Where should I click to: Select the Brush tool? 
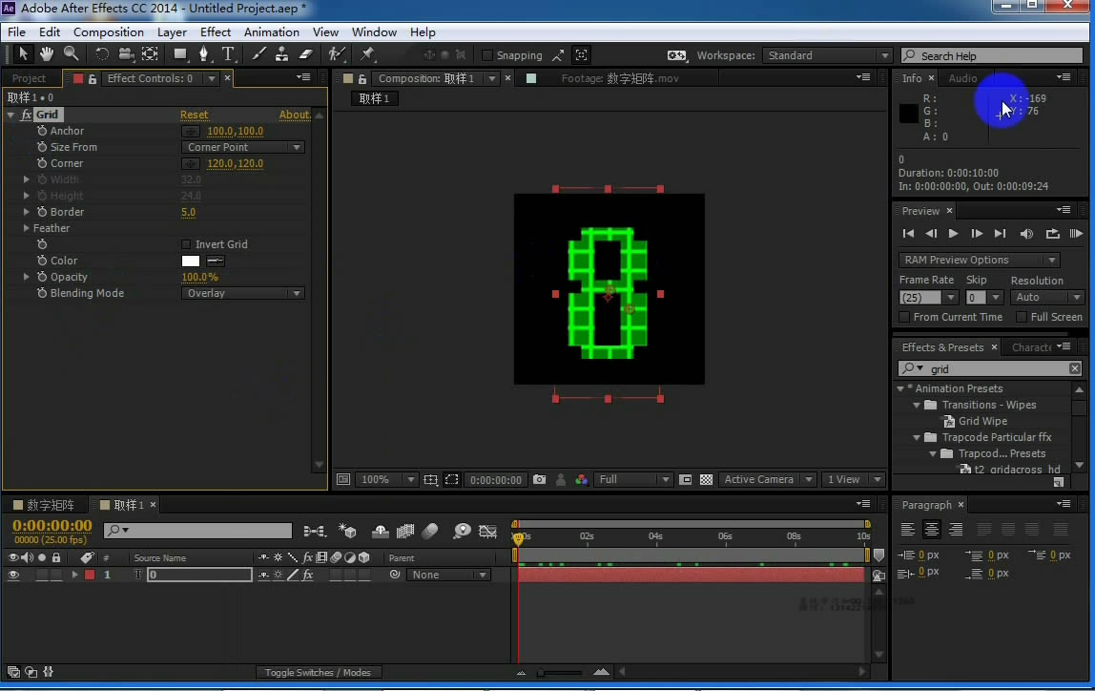click(x=258, y=53)
